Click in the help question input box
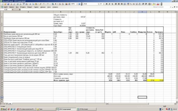 click(161, 7)
